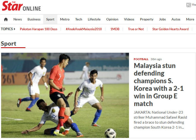
Task: Visit the Opinion section
Action: point(112,19)
